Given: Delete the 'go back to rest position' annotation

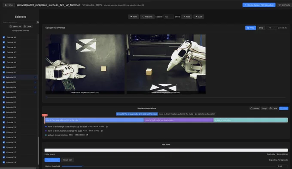Looking at the screenshot, I should 87,135.
